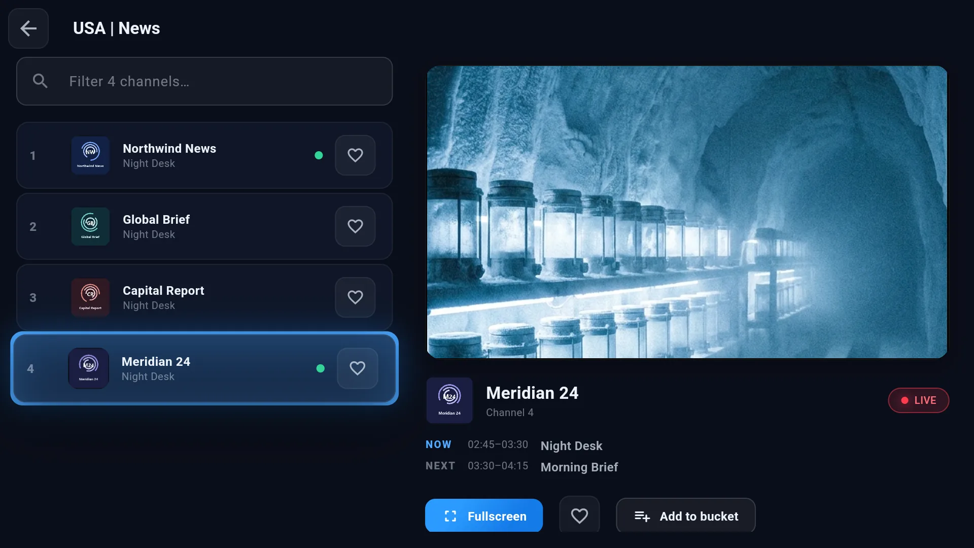Image resolution: width=974 pixels, height=548 pixels.
Task: Favorite Northwind News with its heart
Action: [x=355, y=155]
